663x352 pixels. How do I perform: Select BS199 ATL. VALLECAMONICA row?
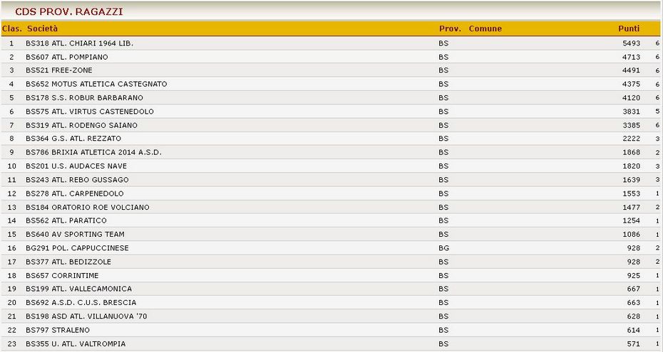pyautogui.click(x=331, y=289)
